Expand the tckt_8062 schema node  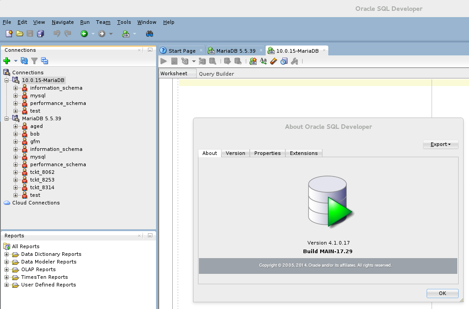[x=15, y=172]
